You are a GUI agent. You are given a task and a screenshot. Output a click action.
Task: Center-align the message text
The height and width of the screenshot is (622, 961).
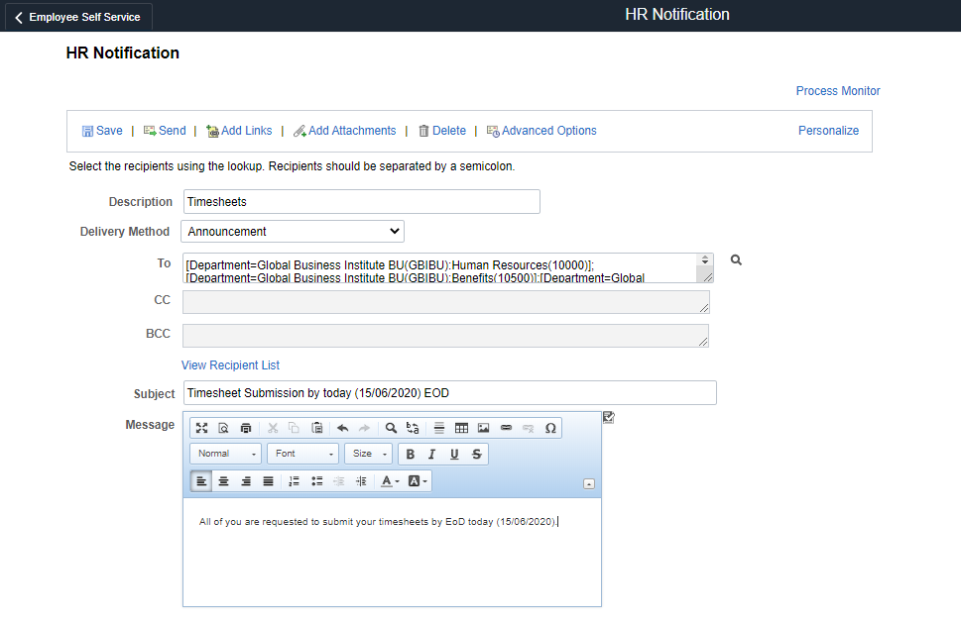coord(224,481)
